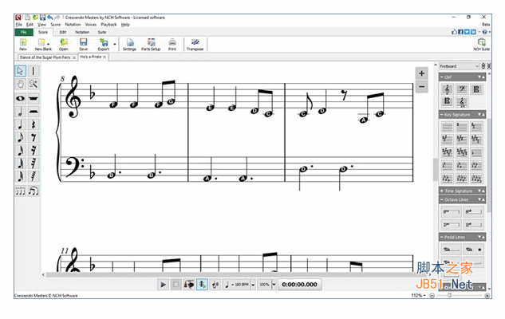This screenshot has height=319, width=505.
Task: Select the magnifier zoom tool
Action: point(34,84)
